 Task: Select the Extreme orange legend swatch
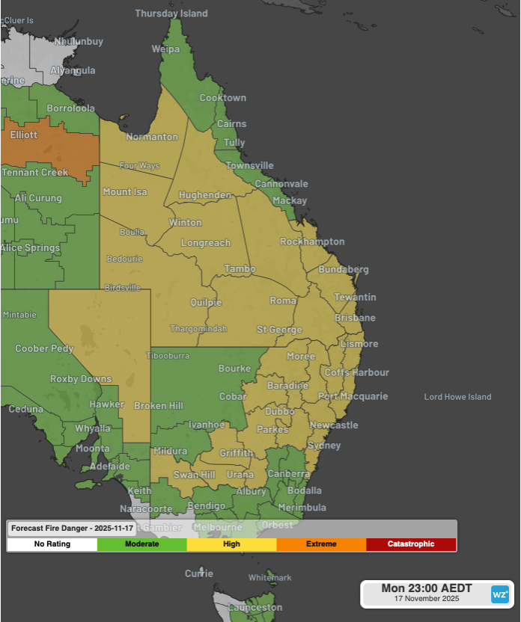tap(321, 544)
